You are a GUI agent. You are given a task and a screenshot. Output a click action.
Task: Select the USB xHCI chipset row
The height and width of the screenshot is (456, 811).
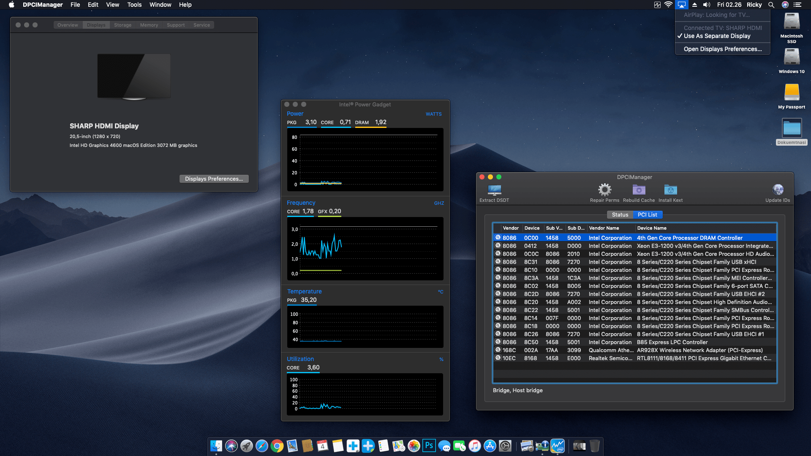(x=635, y=262)
